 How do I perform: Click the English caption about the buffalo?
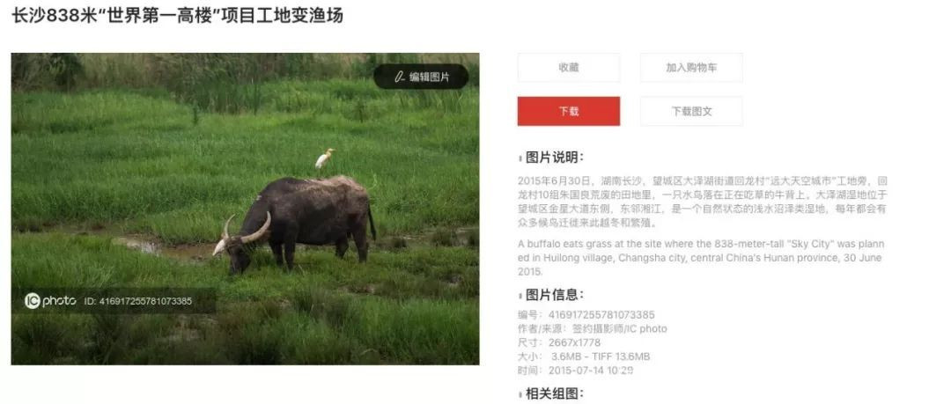click(701, 258)
